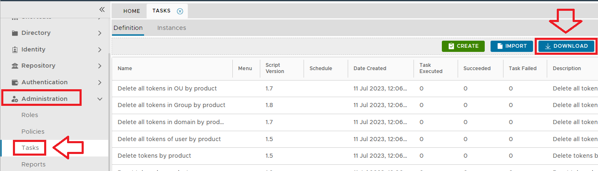Viewport: 598px width, 171px height.
Task: Open the Instances tab
Action: (x=172, y=28)
